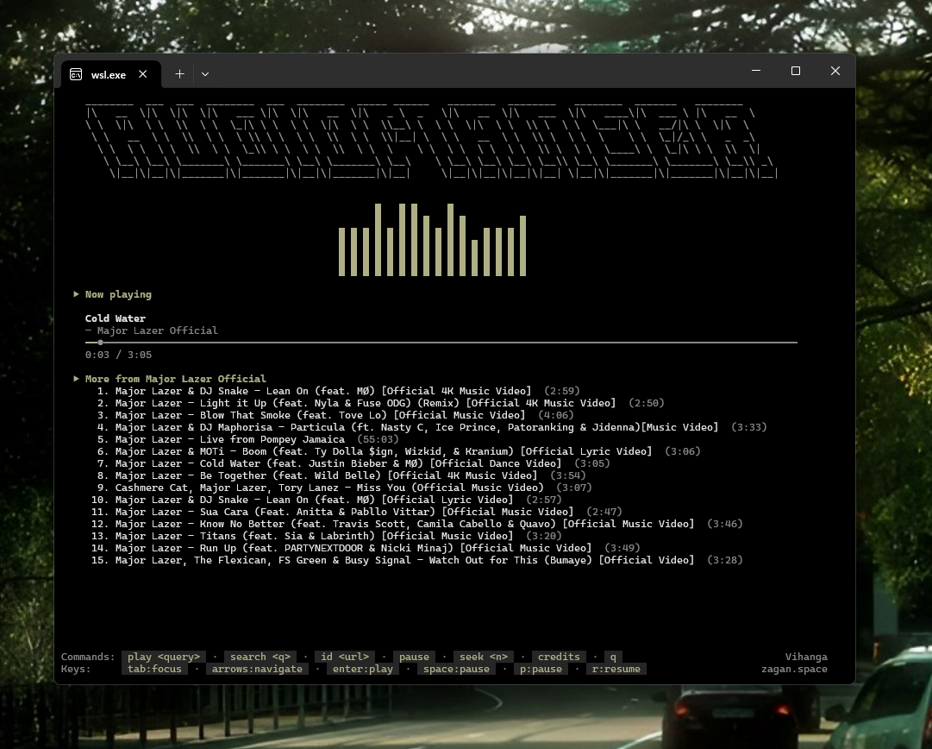932x749 pixels.
Task: Click the 'pause' command hint
Action: point(414,657)
